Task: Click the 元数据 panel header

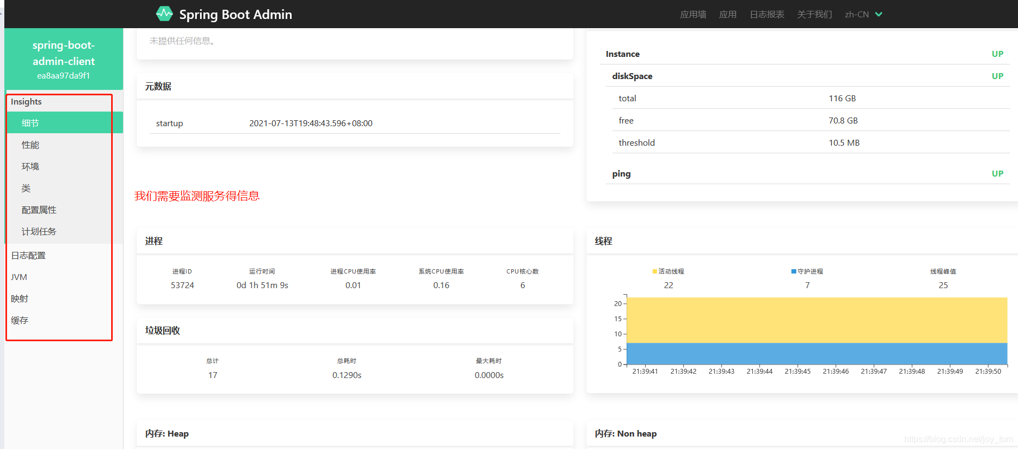Action: tap(355, 86)
